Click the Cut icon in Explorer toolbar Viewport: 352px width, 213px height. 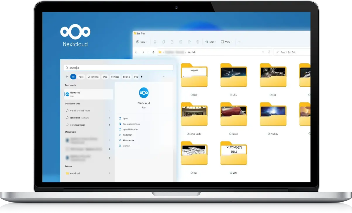[155, 42]
